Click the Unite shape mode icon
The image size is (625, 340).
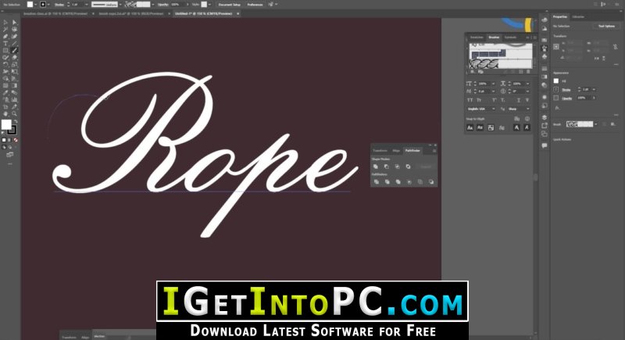(x=376, y=166)
